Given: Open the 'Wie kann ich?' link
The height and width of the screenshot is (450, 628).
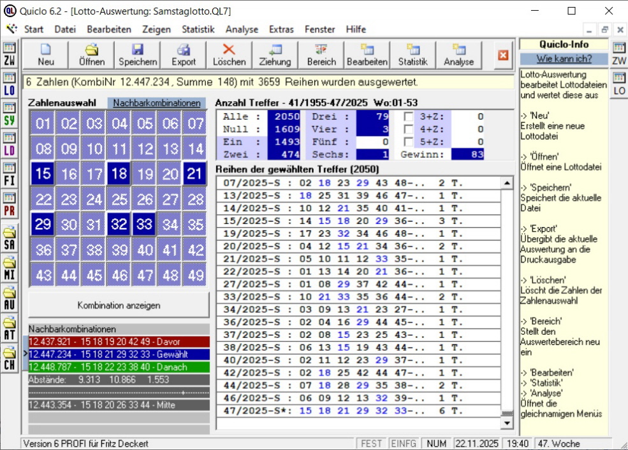Looking at the screenshot, I should coord(564,59).
